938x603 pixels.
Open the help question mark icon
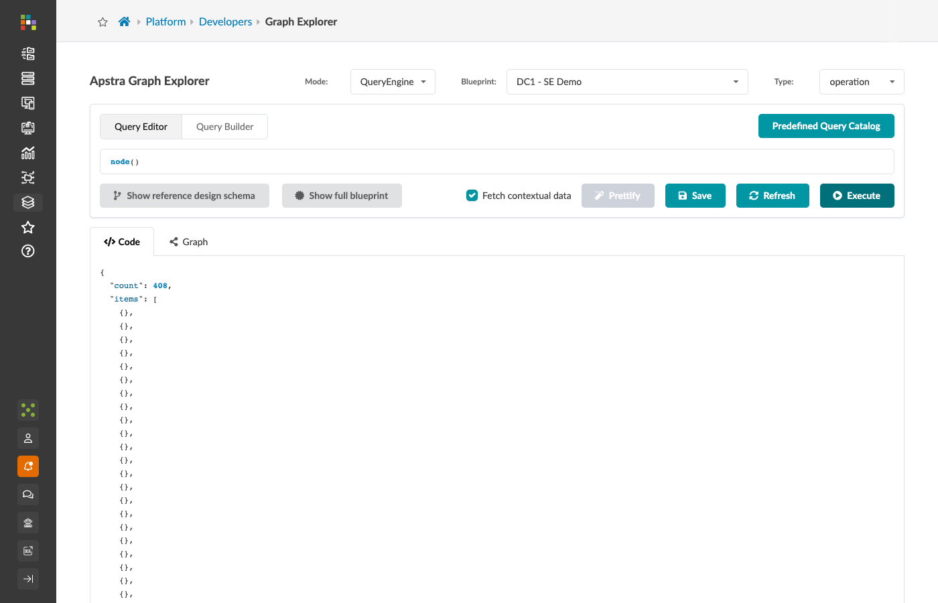tap(28, 251)
